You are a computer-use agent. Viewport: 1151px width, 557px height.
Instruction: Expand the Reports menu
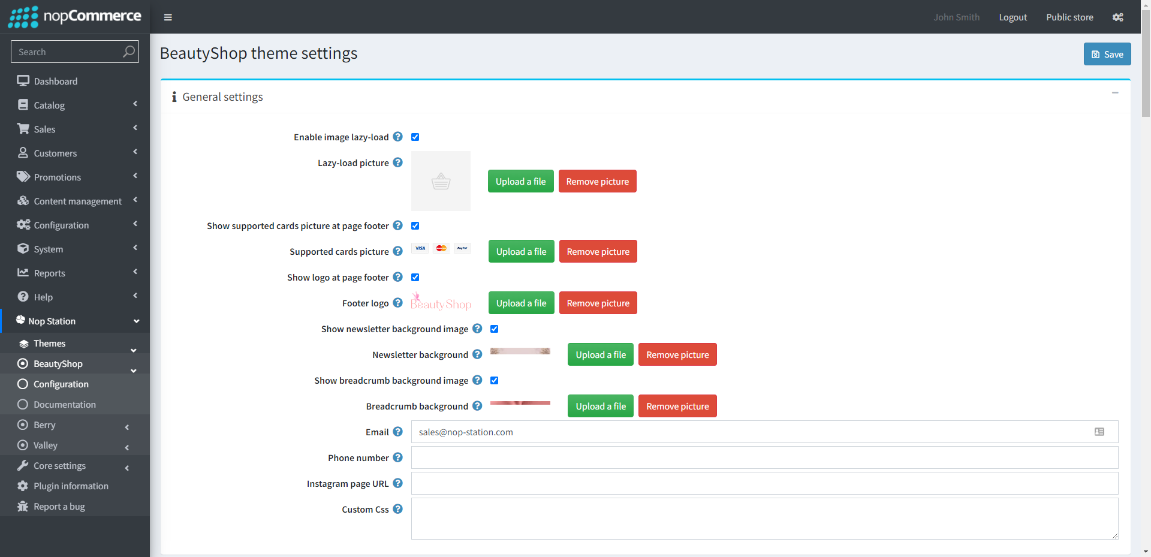tap(75, 273)
